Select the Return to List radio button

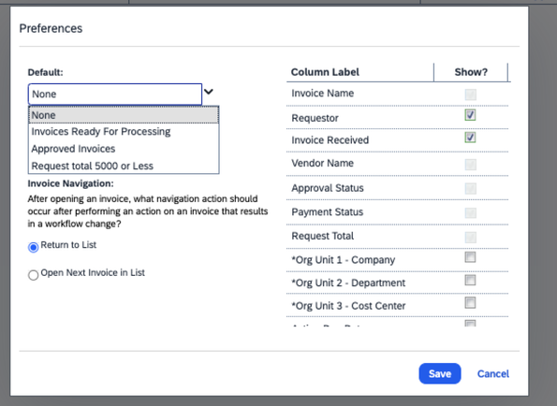pyautogui.click(x=34, y=247)
